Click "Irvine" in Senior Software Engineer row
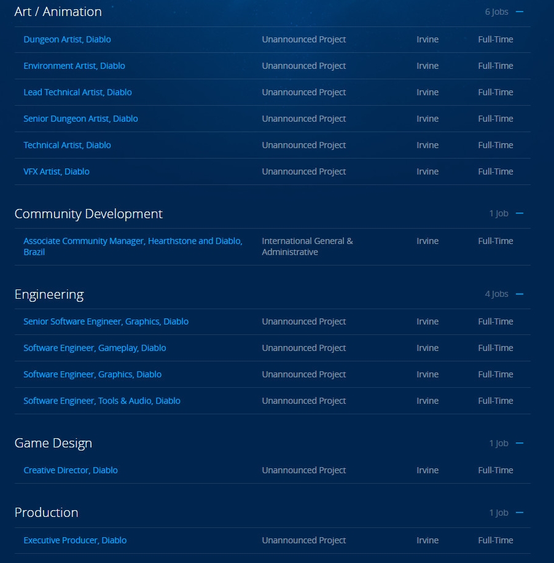This screenshot has height=563, width=554. click(427, 321)
